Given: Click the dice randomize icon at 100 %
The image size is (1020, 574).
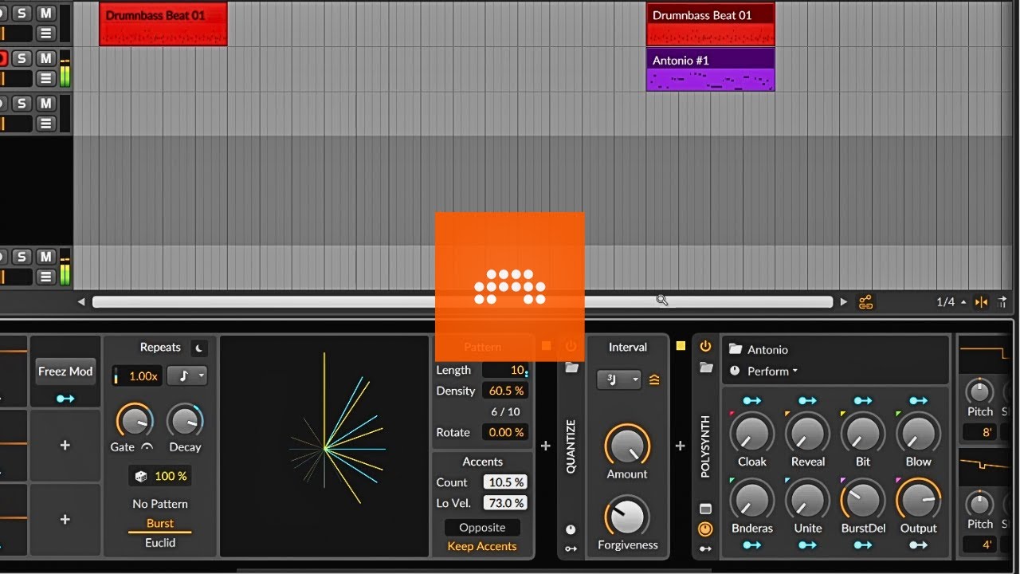Looking at the screenshot, I should pos(140,476).
